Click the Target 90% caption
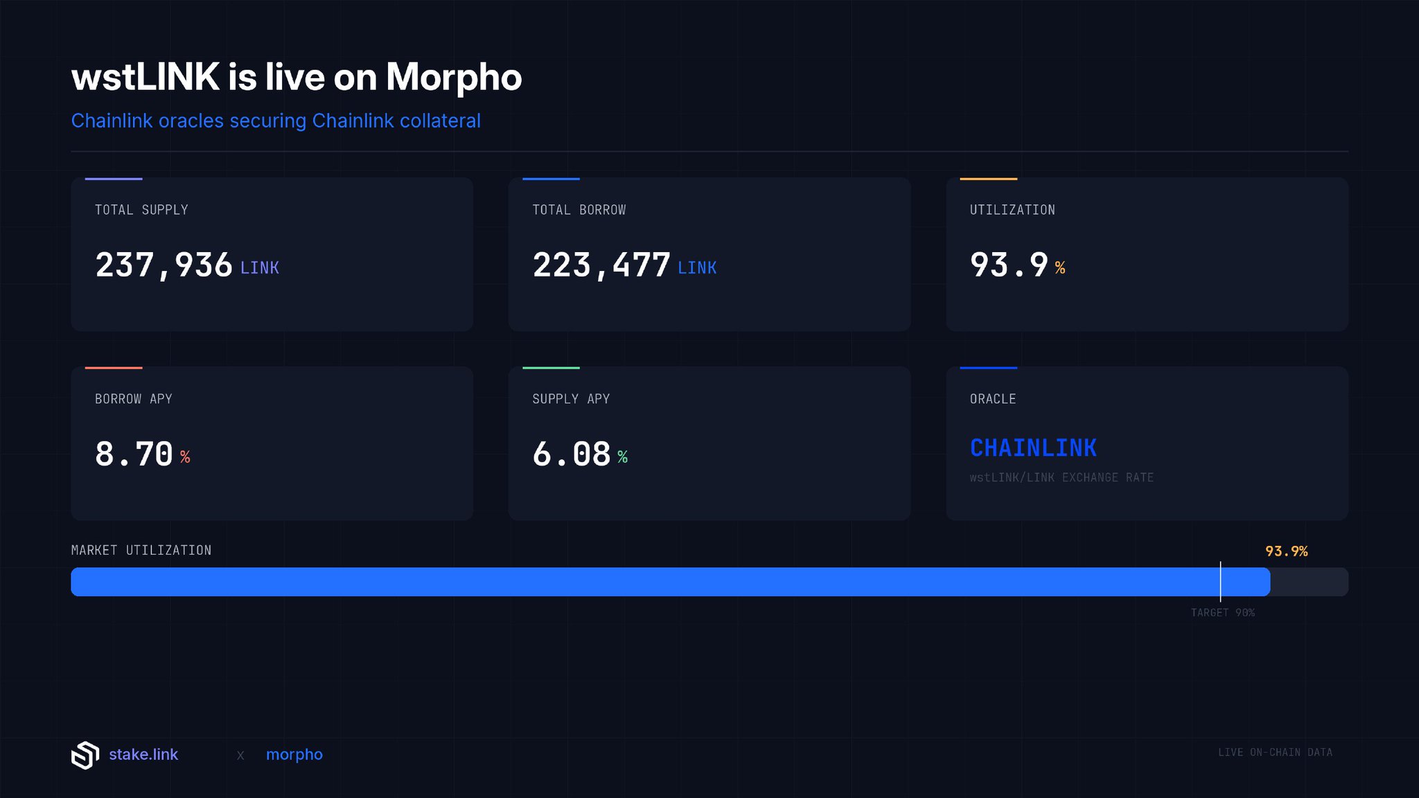The image size is (1419, 798). (1222, 613)
